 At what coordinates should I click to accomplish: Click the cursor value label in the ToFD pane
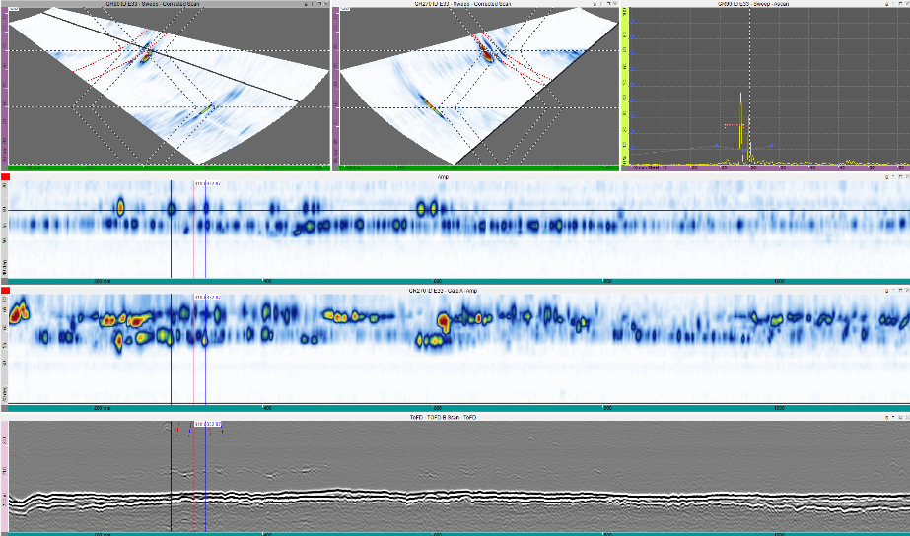207,424
